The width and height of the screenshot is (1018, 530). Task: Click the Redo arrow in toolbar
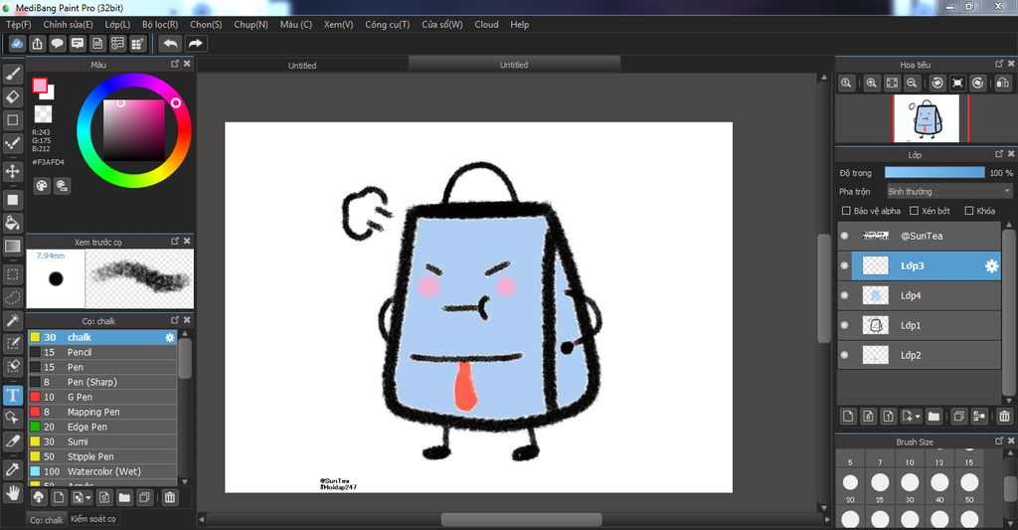[x=196, y=44]
